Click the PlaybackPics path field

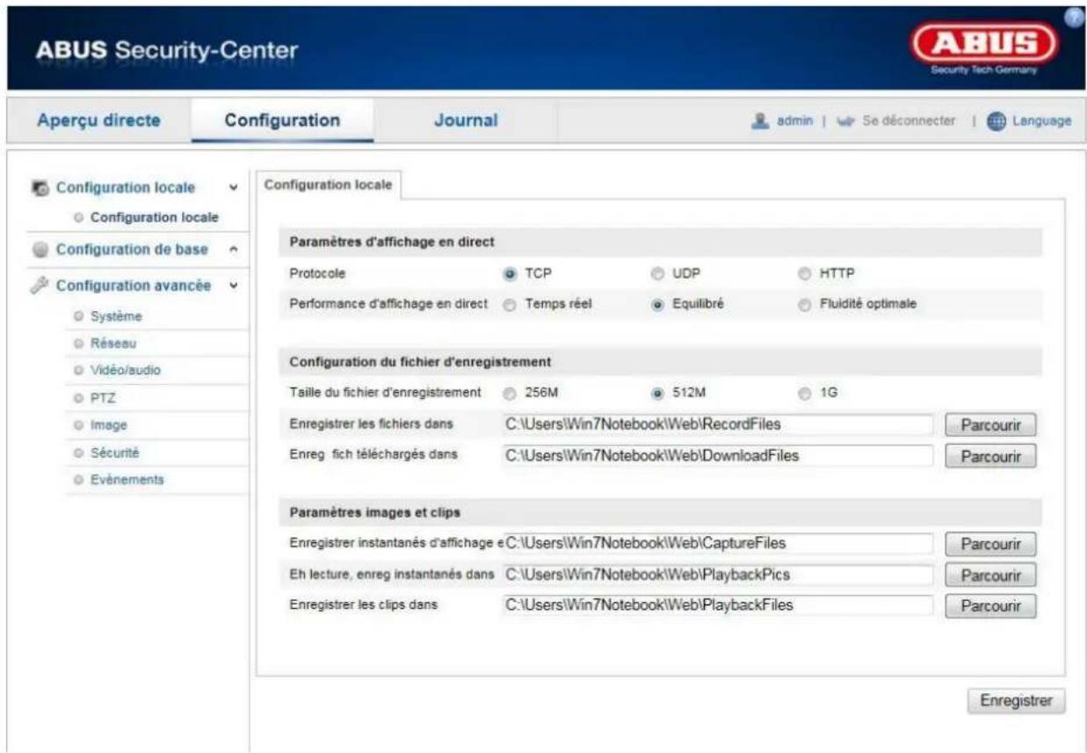coord(717,575)
